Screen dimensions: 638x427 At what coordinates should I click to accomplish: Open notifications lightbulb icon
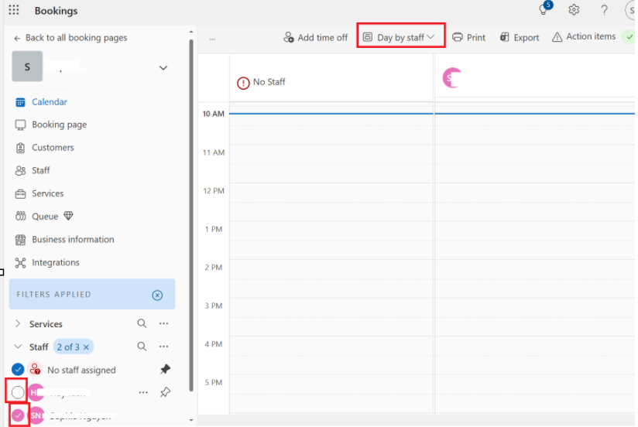[x=544, y=9]
